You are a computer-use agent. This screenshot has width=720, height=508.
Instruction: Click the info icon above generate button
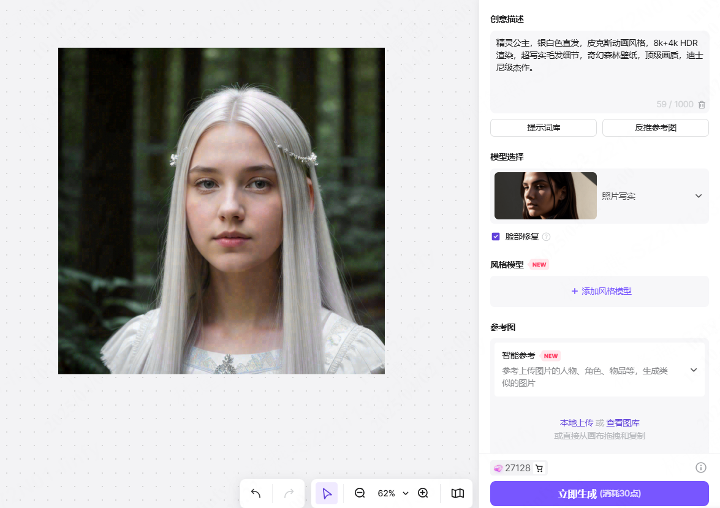(701, 468)
